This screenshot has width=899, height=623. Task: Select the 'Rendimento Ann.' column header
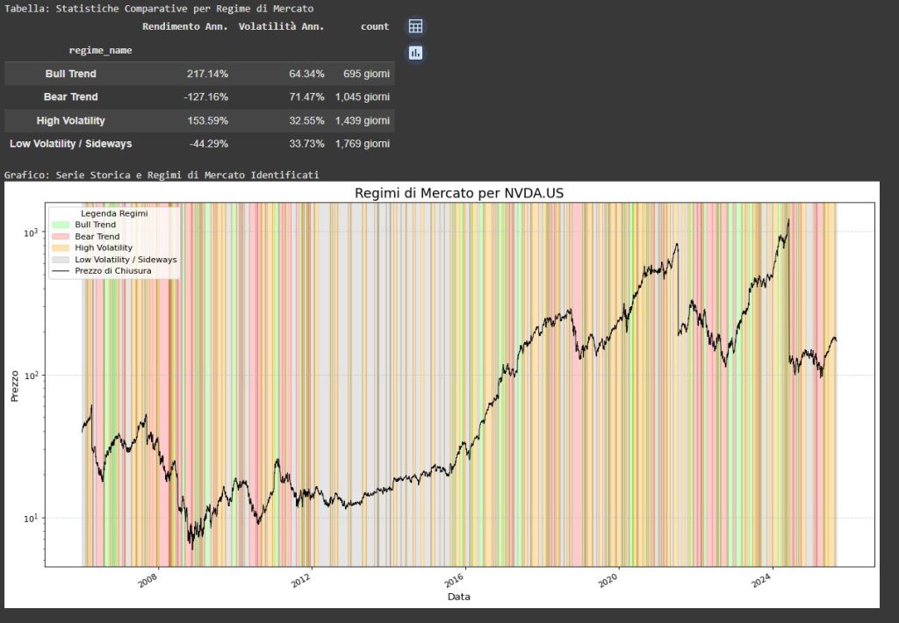[185, 26]
